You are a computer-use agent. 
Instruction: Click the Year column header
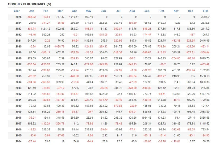[16, 11]
